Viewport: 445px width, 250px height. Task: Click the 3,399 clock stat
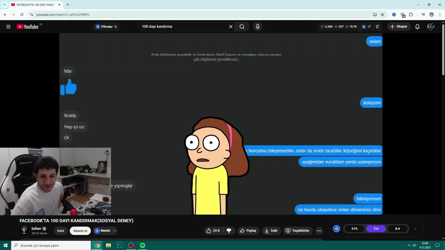tap(326, 27)
